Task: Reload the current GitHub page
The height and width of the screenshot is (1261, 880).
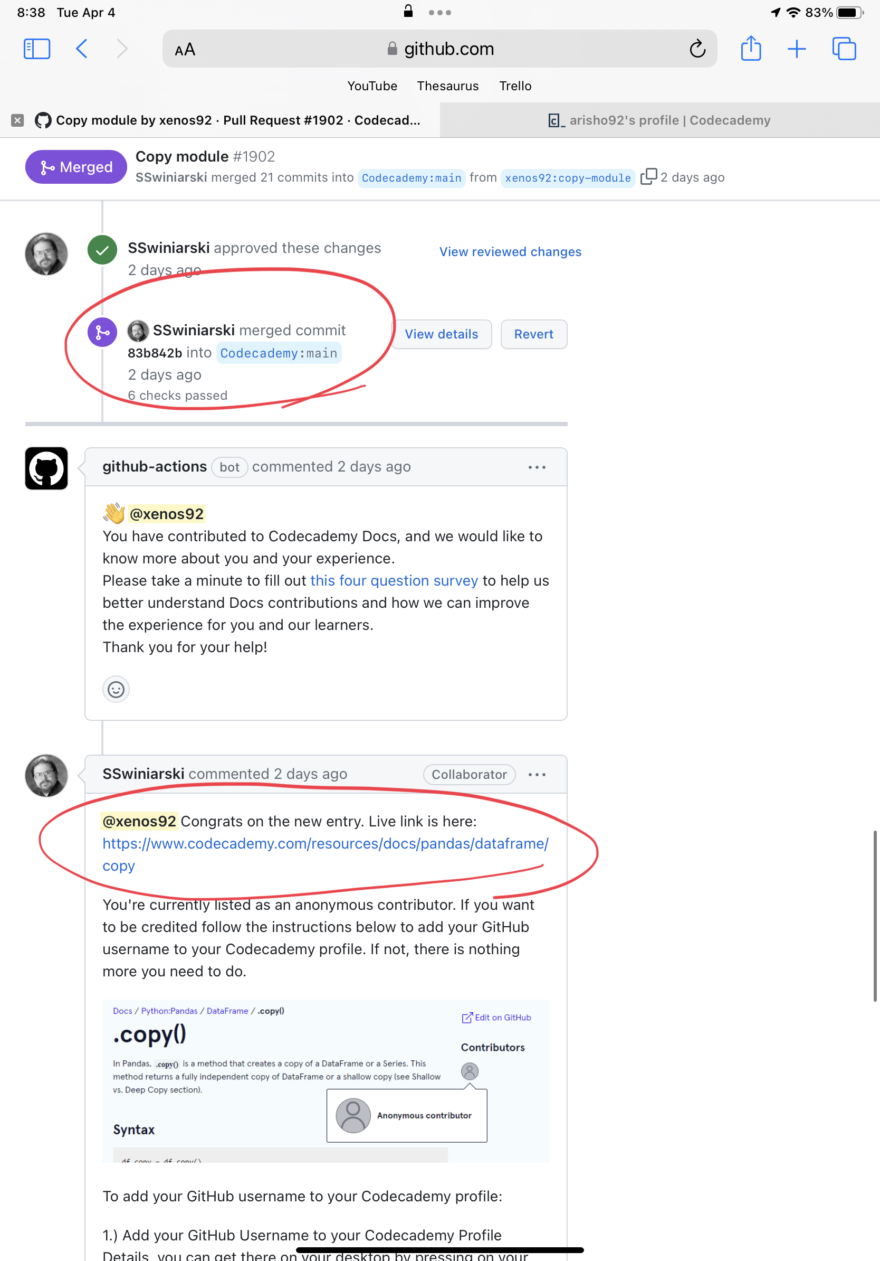Action: (697, 49)
